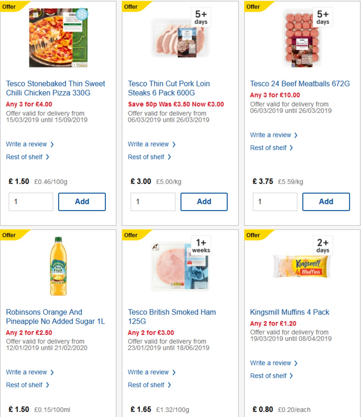361x417 pixels.
Task: Open 'Write a review' for Kingsmill Muffins
Action: coord(271,363)
